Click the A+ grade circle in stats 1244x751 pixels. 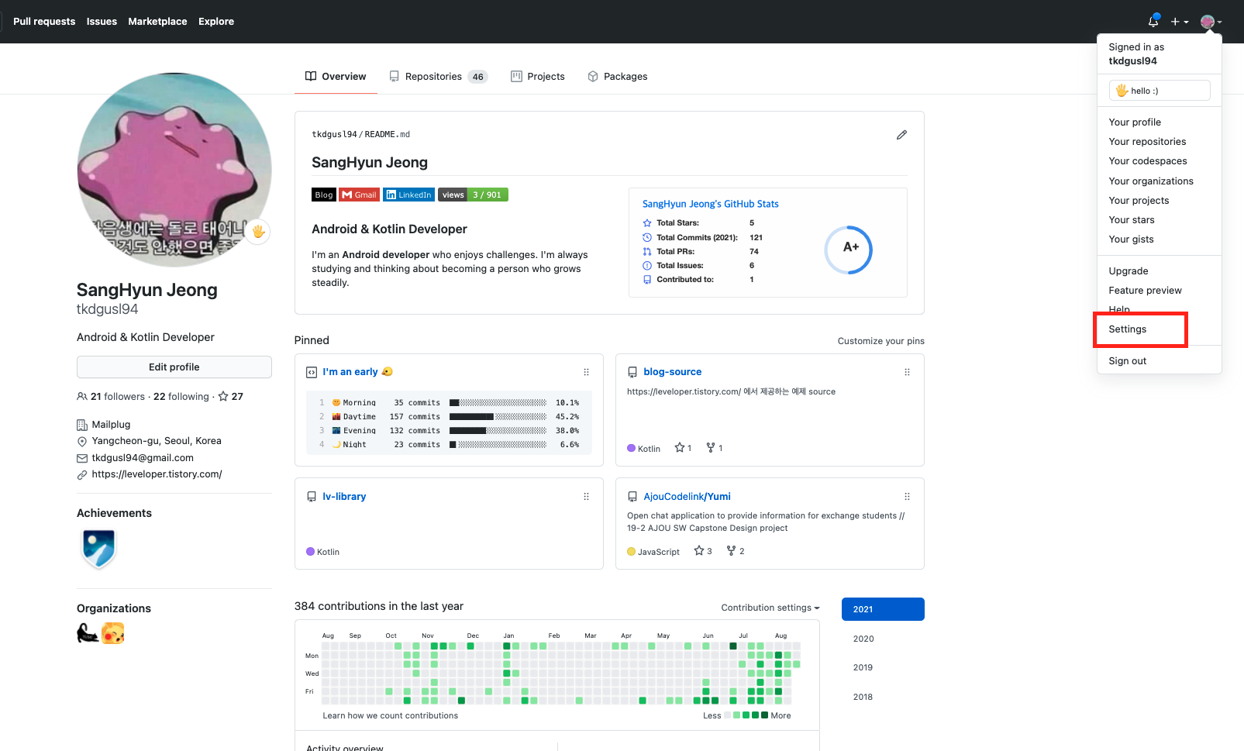pyautogui.click(x=849, y=250)
